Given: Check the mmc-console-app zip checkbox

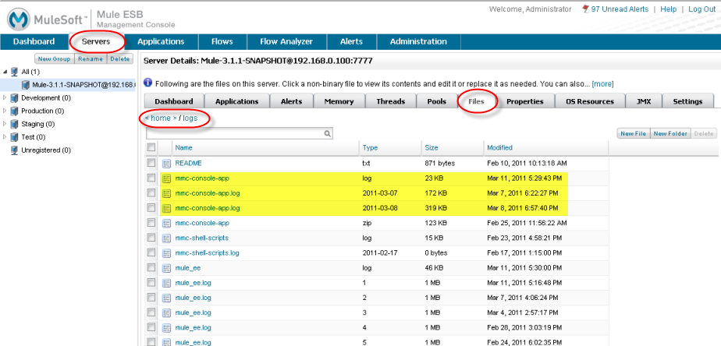Looking at the screenshot, I should [x=151, y=223].
